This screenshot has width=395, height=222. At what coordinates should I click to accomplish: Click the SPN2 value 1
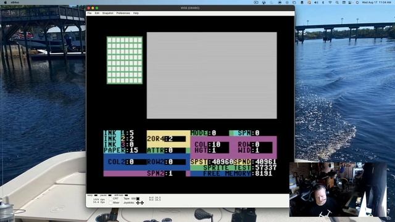(x=170, y=173)
